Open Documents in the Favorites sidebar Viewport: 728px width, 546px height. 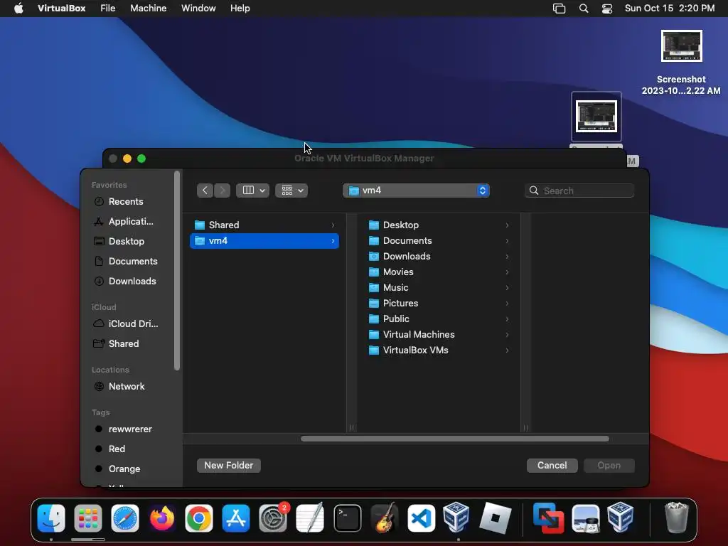126,262
